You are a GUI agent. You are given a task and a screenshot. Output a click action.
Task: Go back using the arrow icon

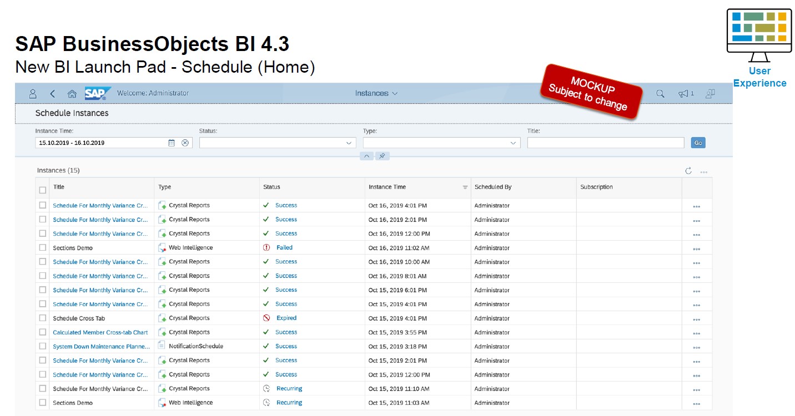53,94
